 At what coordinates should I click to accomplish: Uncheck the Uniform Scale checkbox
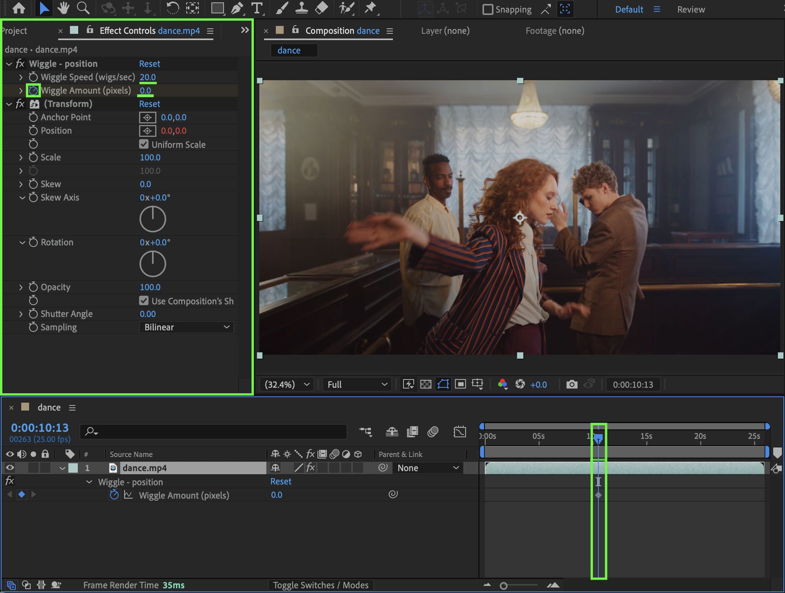[x=144, y=144]
